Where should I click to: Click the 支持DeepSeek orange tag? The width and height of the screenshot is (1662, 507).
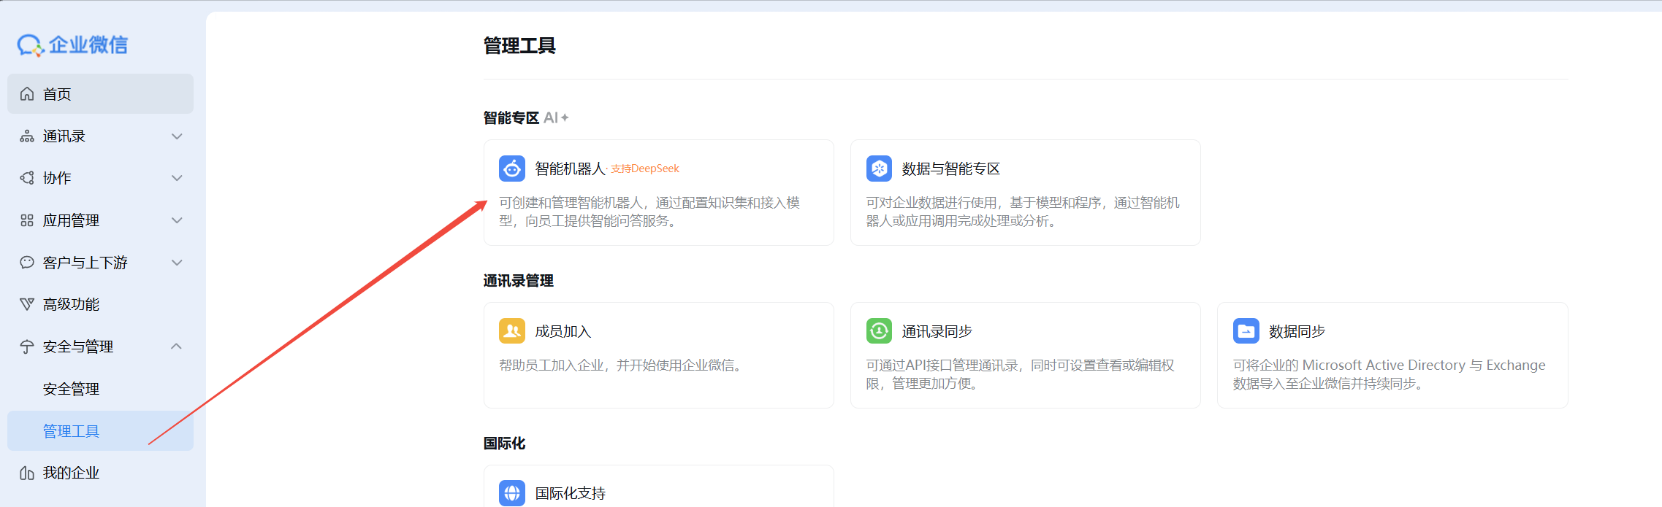pos(645,169)
